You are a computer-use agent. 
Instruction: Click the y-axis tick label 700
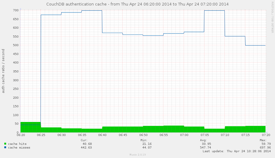16,10
